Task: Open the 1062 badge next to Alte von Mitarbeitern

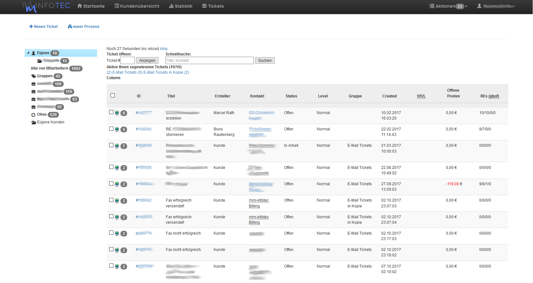Action: pyautogui.click(x=76, y=69)
